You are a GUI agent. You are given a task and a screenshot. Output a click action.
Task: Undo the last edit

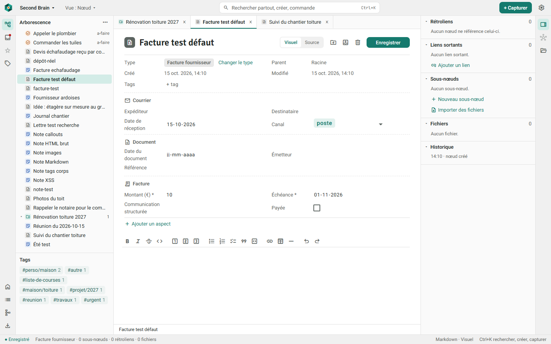coord(306,241)
